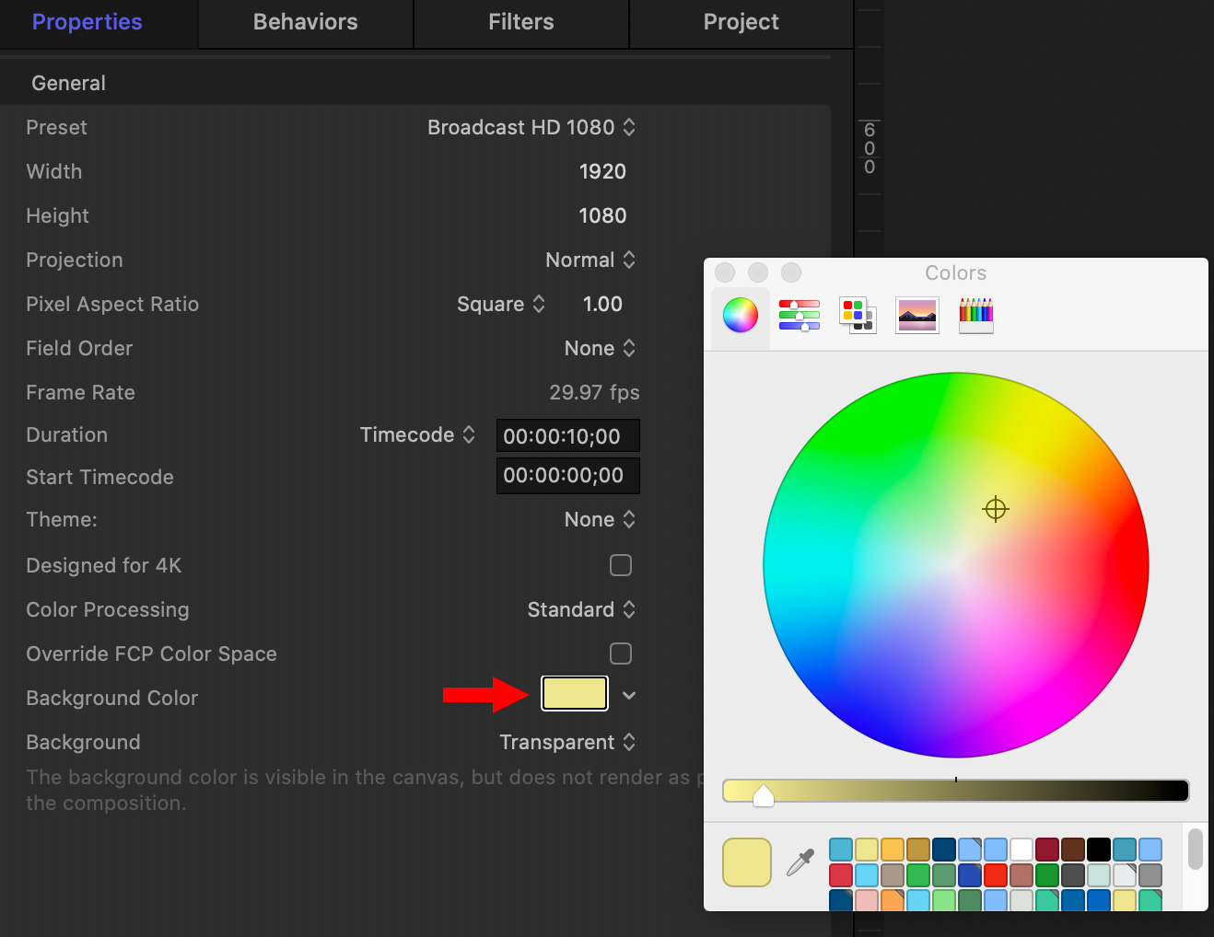Pick the bright red saved swatch
This screenshot has height=937, width=1214.
(x=996, y=874)
